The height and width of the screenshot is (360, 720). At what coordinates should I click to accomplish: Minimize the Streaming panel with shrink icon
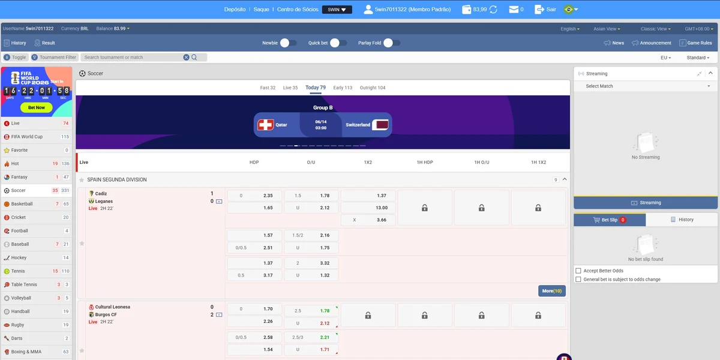click(x=699, y=74)
